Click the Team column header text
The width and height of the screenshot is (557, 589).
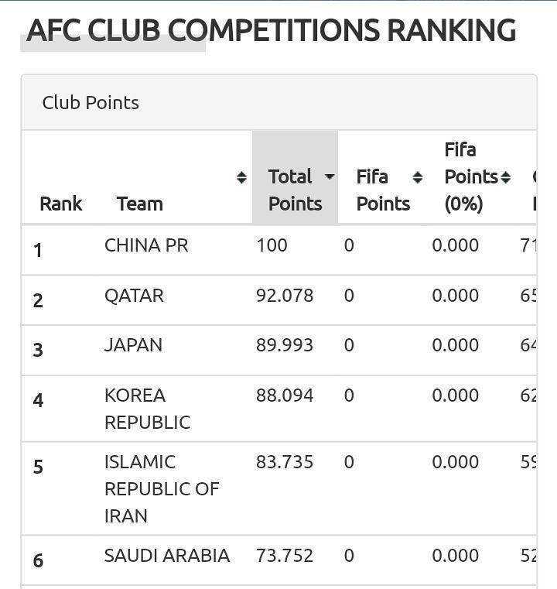click(139, 204)
